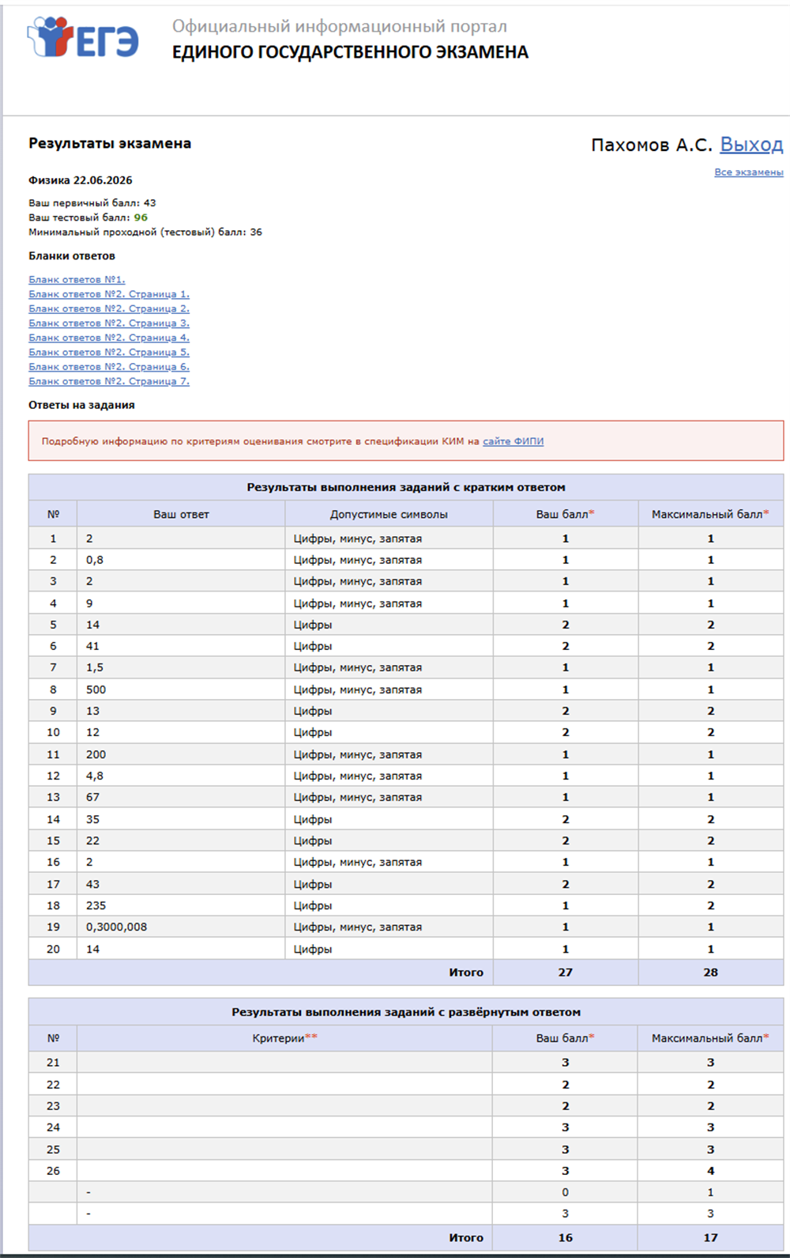This screenshot has width=790, height=1258.
Task: Open the Все экзамены link
Action: click(x=749, y=172)
